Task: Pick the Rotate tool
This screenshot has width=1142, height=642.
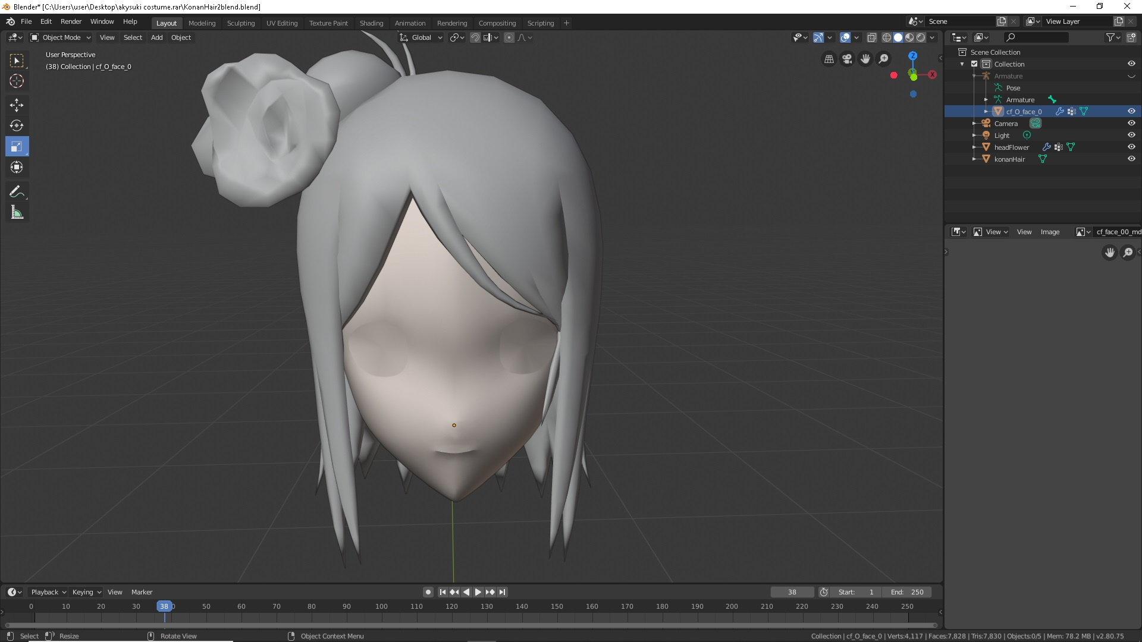Action: (17, 125)
